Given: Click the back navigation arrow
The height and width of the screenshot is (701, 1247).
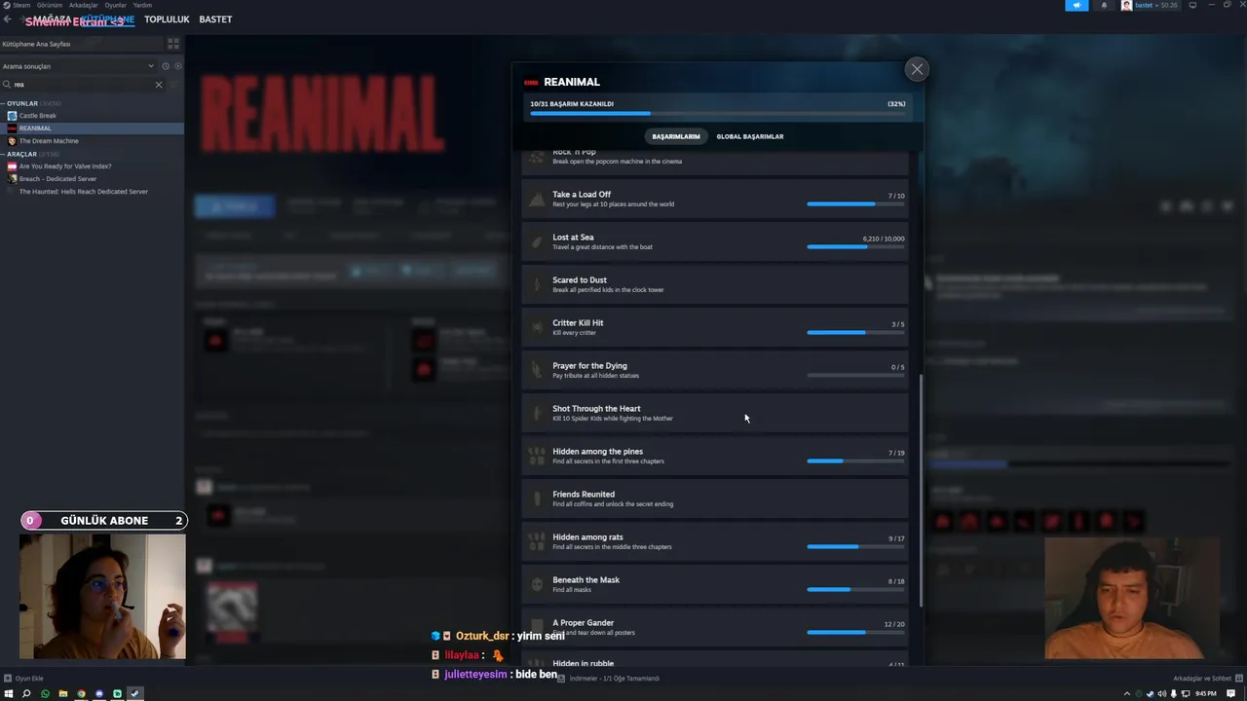Looking at the screenshot, I should click(x=8, y=19).
